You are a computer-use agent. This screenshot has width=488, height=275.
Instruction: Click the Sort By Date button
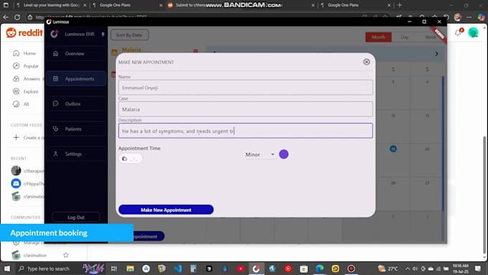pyautogui.click(x=129, y=35)
